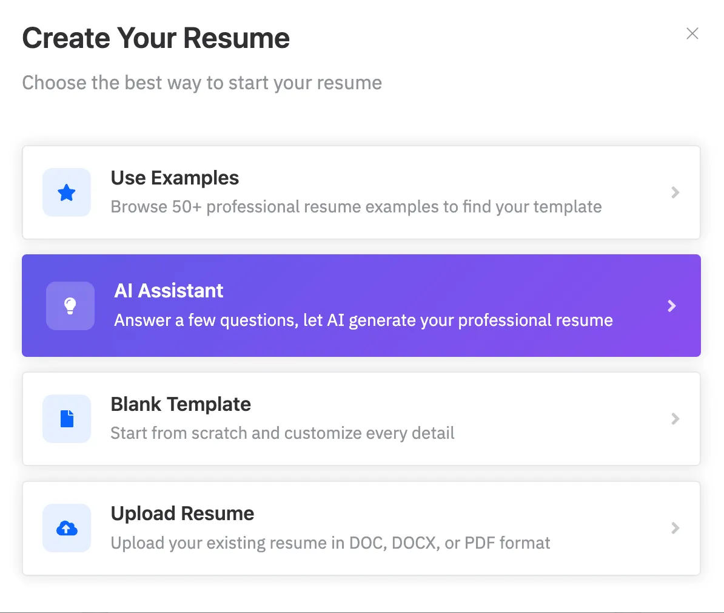The image size is (724, 613).
Task: Pick the Blank Template title
Action: (181, 404)
